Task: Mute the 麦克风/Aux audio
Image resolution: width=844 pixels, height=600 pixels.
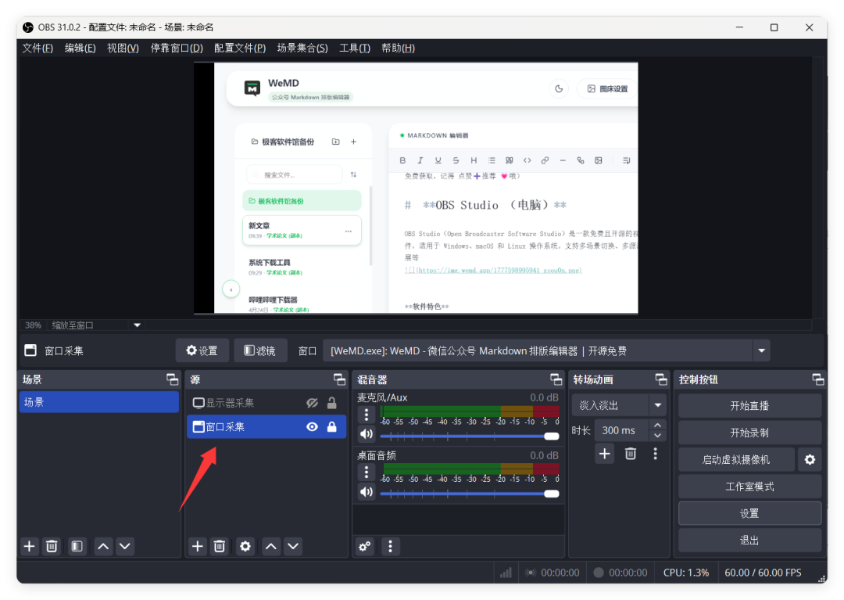Action: [x=367, y=433]
